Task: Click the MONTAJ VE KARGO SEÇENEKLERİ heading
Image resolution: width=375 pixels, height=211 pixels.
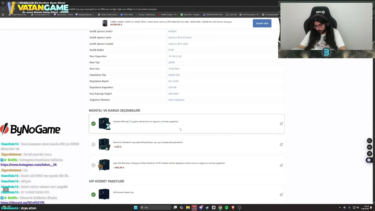Action: pyautogui.click(x=115, y=110)
